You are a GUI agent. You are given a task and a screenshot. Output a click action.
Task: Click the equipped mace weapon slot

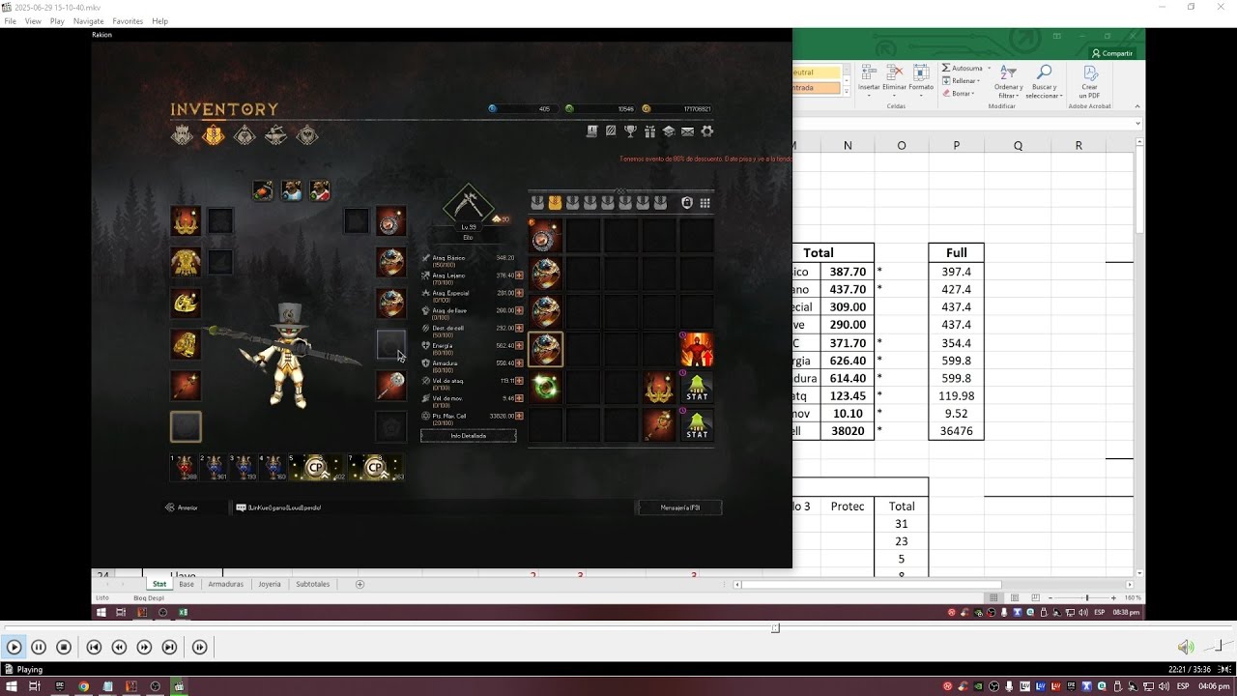pyautogui.click(x=390, y=386)
